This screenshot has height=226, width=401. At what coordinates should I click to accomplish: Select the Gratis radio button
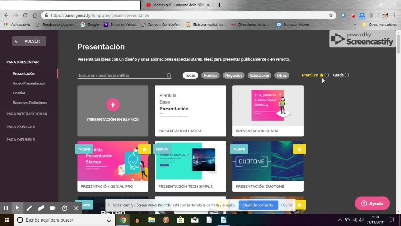pos(347,75)
